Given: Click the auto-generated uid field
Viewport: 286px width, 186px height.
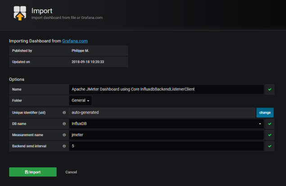Looking at the screenshot, I should click(162, 112).
